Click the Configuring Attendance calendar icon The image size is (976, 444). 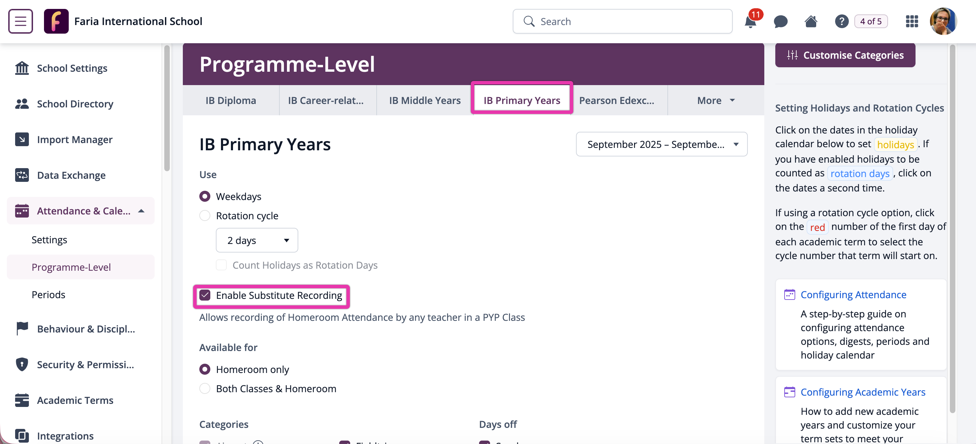pos(790,295)
